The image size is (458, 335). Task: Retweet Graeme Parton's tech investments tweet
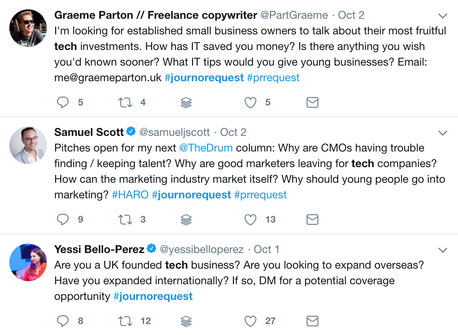point(125,103)
